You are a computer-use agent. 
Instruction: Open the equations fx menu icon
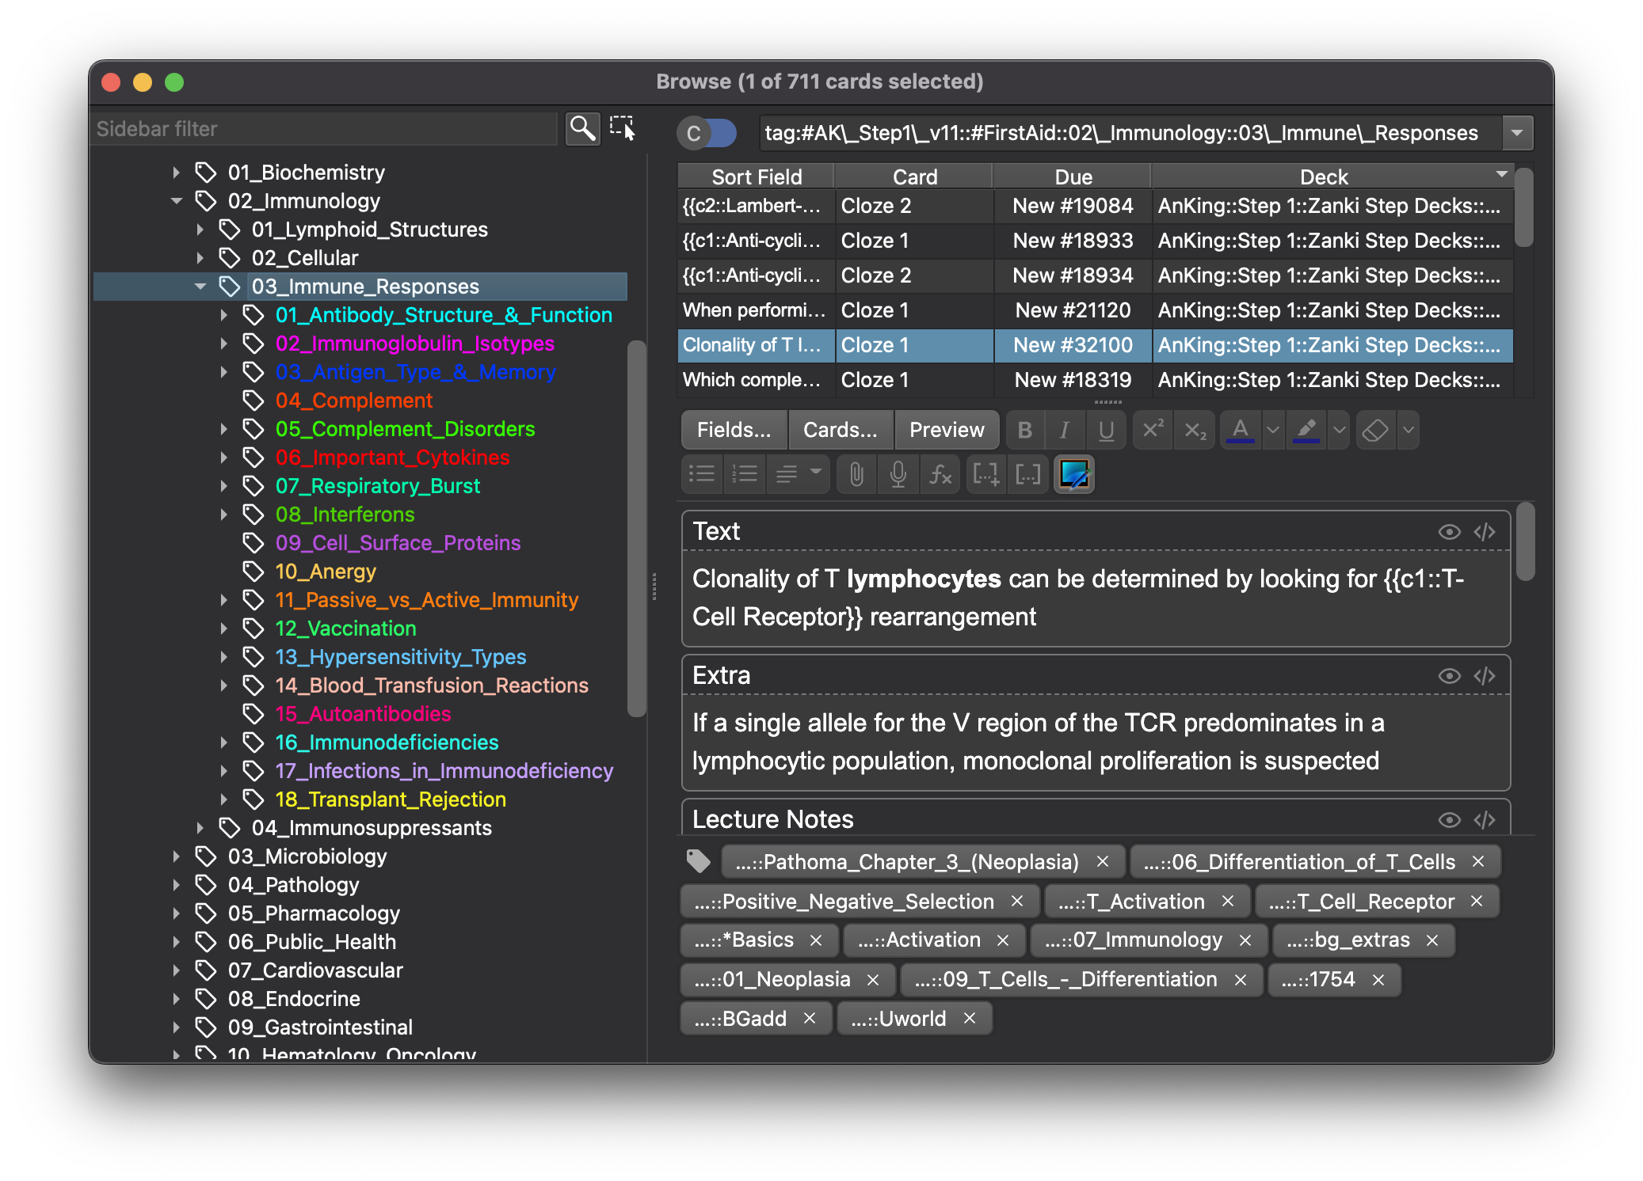tap(940, 474)
